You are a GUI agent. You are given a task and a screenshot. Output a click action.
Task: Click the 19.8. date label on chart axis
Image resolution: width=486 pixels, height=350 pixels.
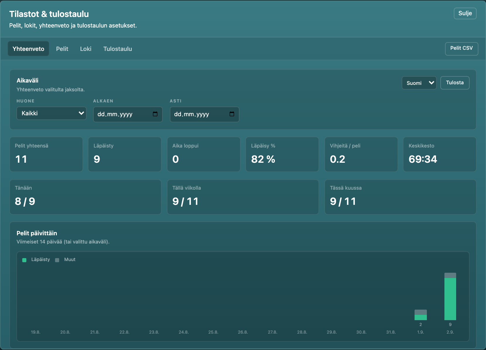click(35, 332)
